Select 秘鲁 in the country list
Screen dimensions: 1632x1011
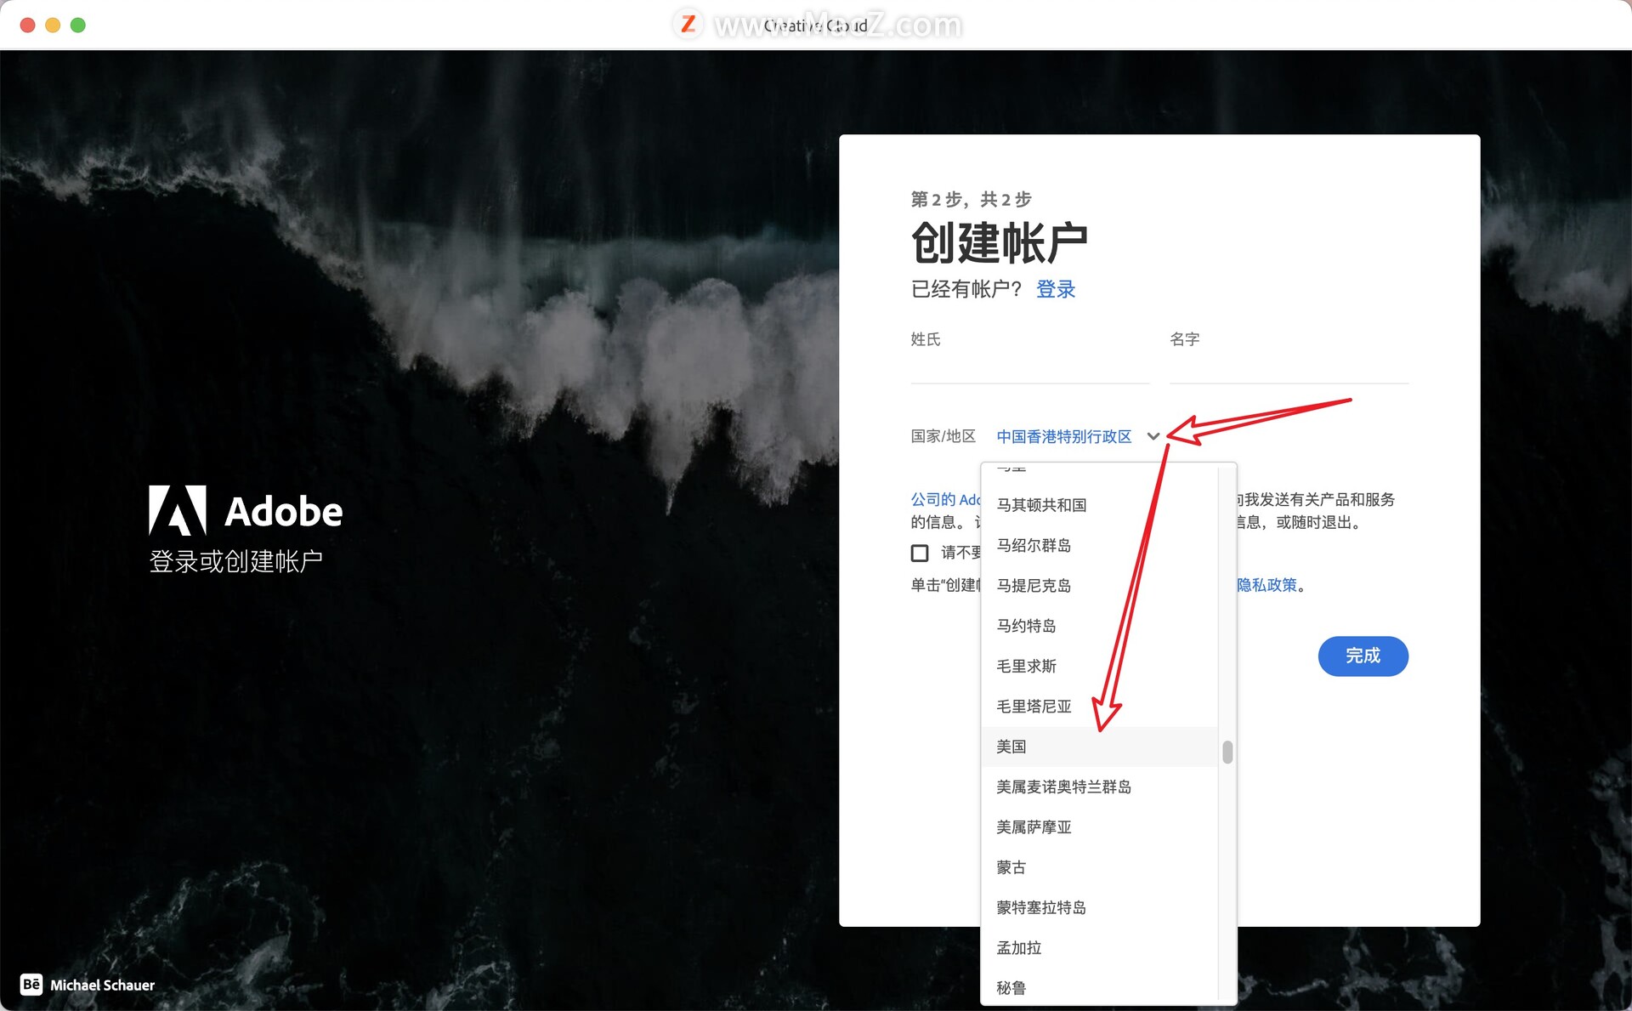click(1100, 988)
